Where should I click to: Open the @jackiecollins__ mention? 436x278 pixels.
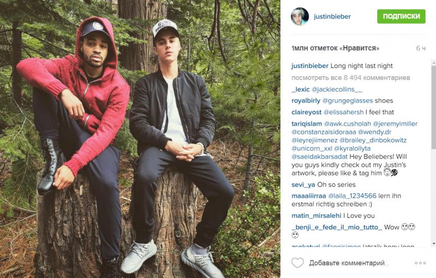pyautogui.click(x=337, y=89)
